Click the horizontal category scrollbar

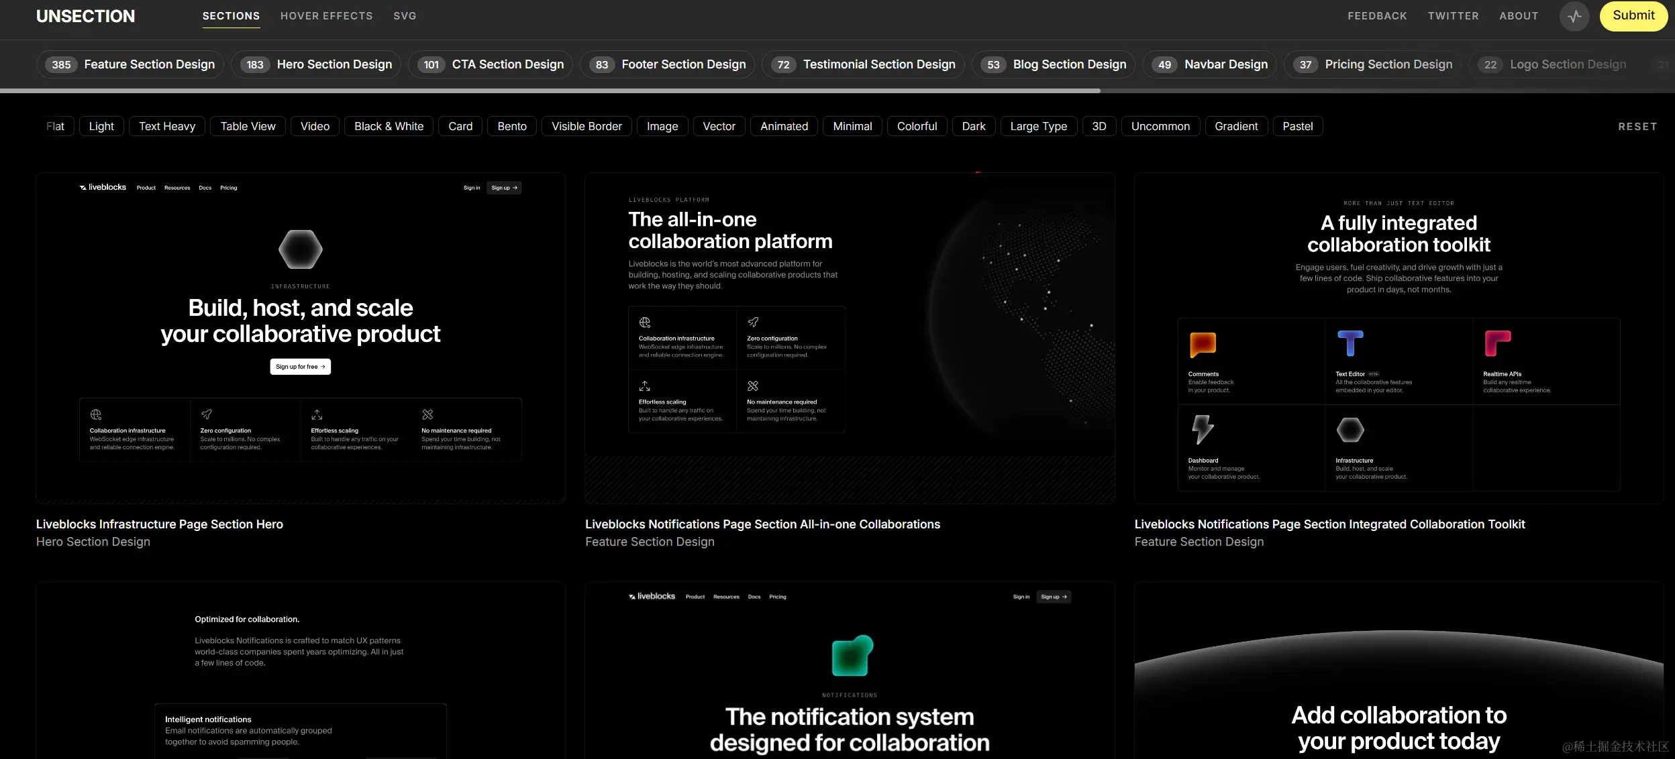[550, 91]
